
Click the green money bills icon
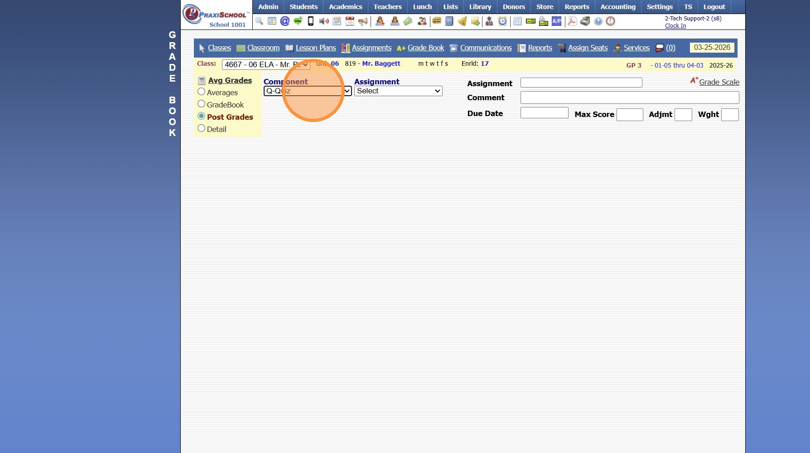point(408,21)
